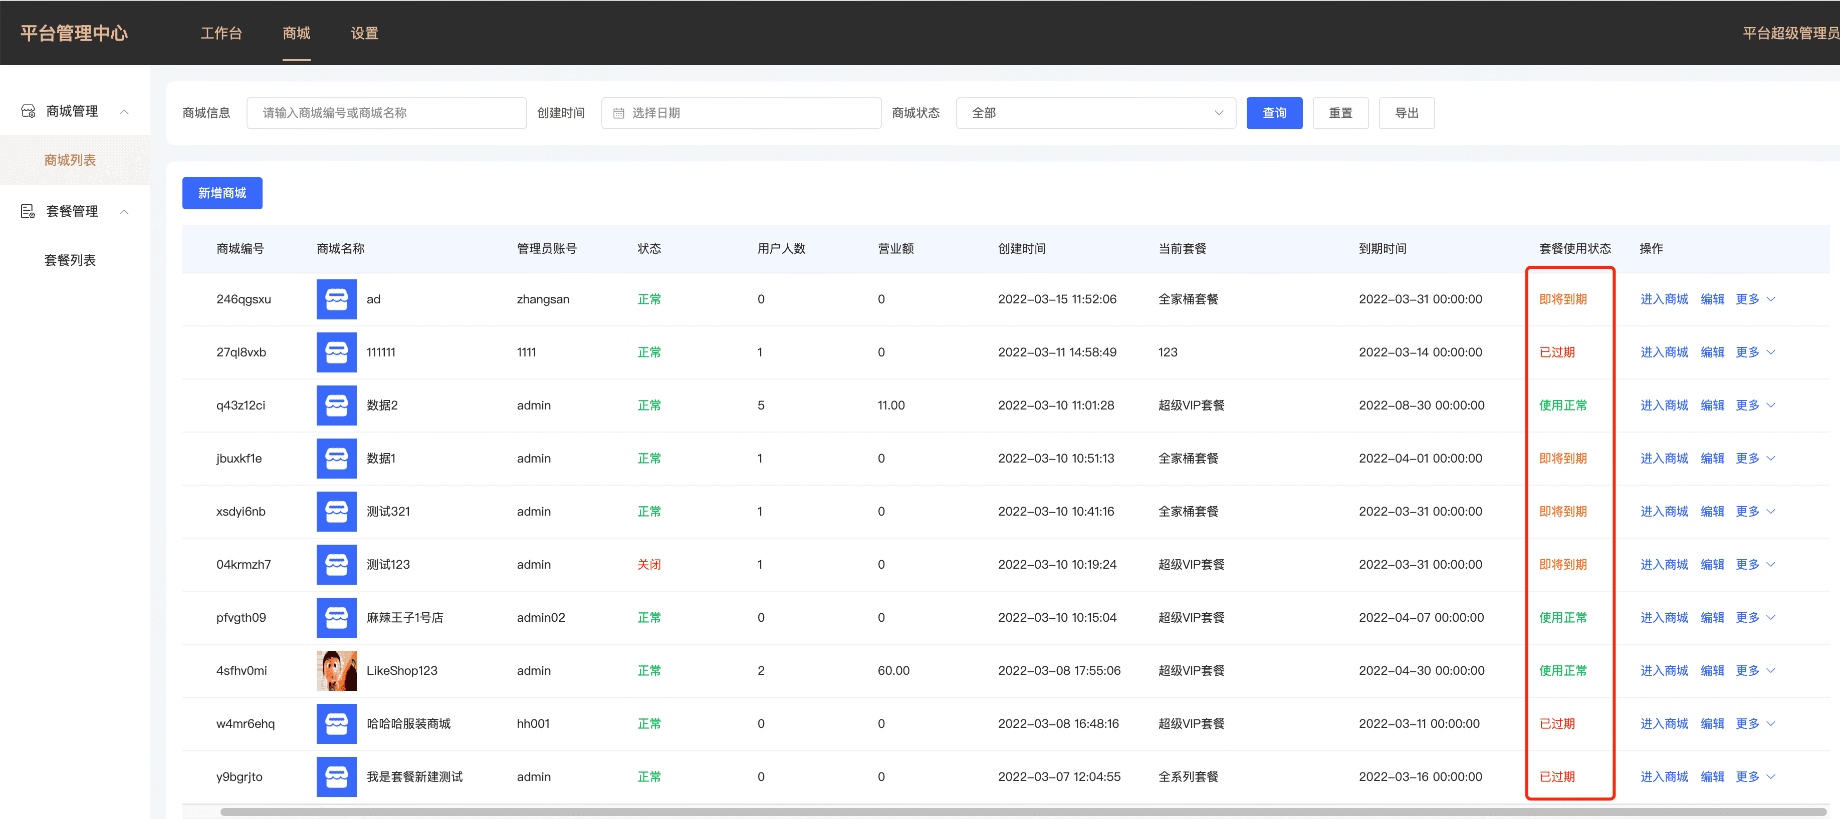This screenshot has width=1840, height=819.
Task: Click 进入商城 for store ad
Action: [1664, 299]
